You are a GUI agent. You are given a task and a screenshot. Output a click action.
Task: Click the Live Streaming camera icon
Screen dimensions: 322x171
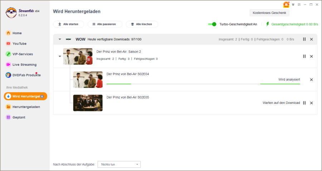(8, 65)
